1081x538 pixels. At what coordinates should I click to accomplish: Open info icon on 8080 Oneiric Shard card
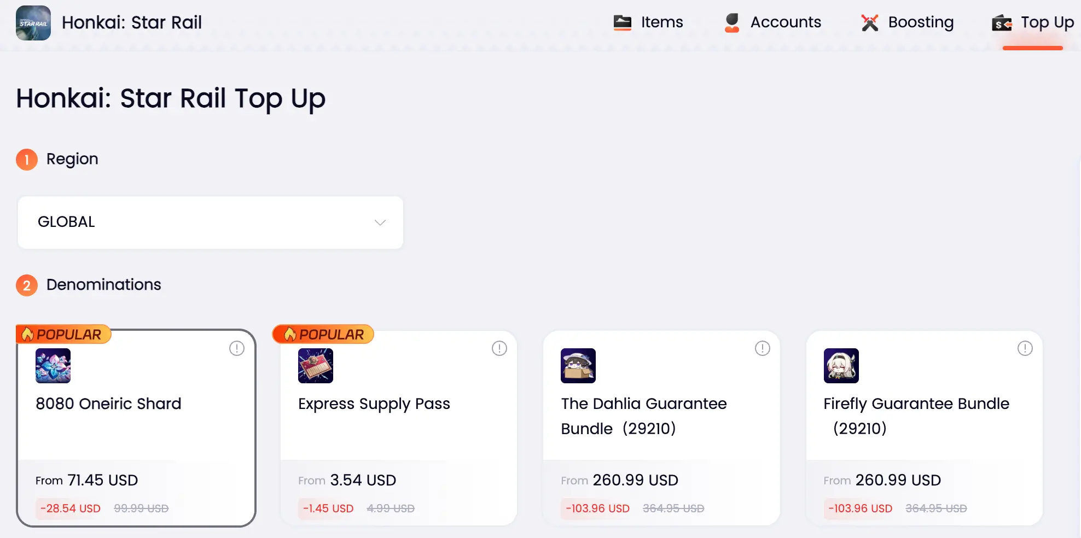[x=237, y=348]
